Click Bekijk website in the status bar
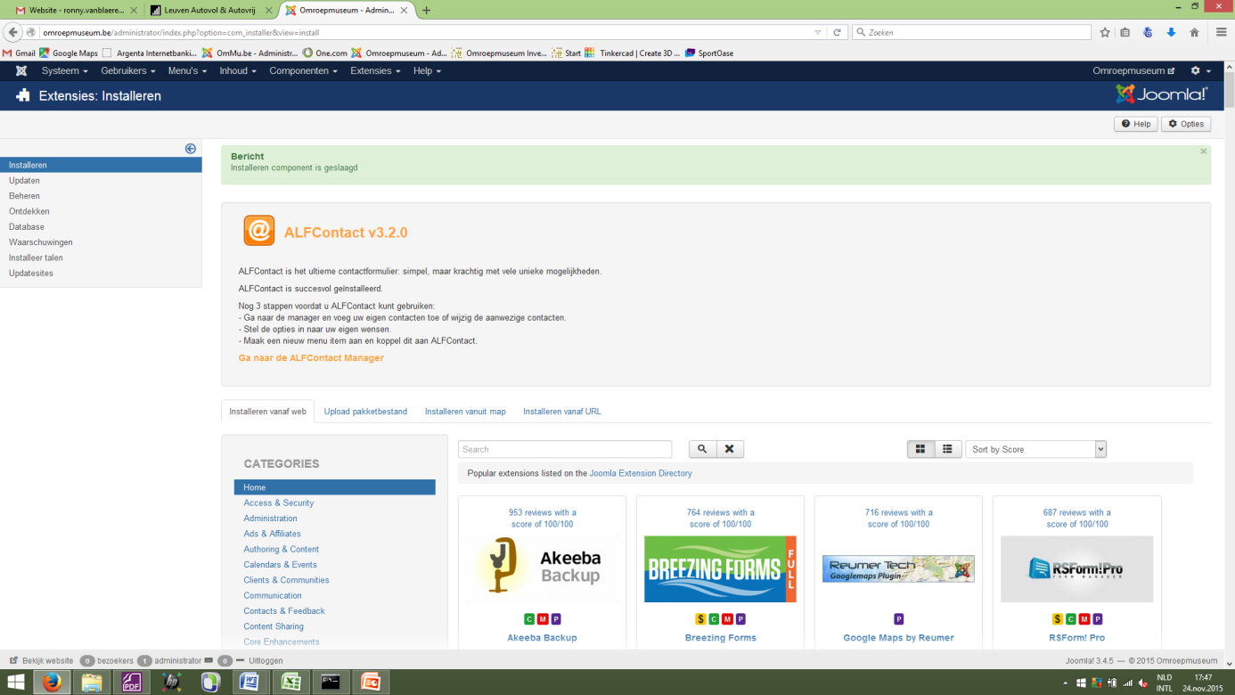1235x695 pixels. coord(41,661)
